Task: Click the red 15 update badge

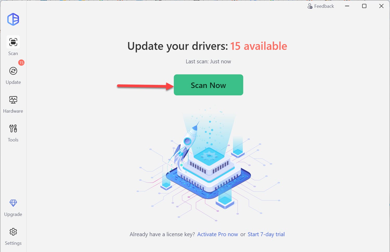Action: [21, 63]
